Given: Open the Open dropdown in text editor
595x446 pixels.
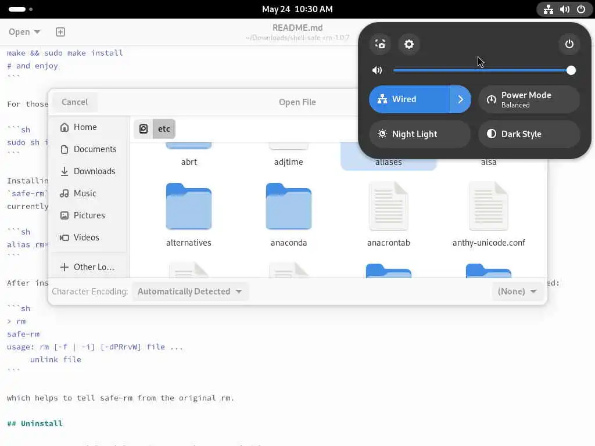Looking at the screenshot, I should coord(24,32).
